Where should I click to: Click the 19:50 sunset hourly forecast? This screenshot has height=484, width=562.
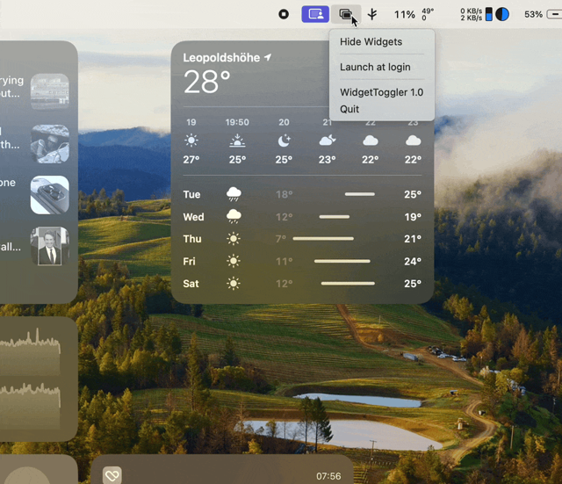(x=237, y=141)
